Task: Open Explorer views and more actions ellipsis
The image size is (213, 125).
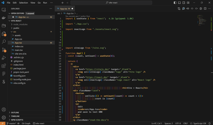Action: pos(51,9)
